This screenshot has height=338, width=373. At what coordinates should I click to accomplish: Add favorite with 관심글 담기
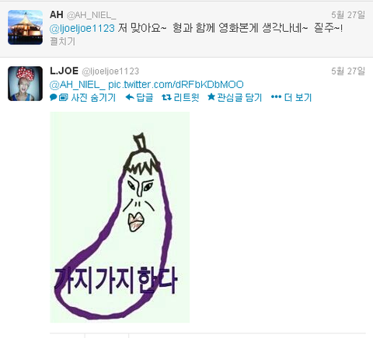(x=239, y=97)
